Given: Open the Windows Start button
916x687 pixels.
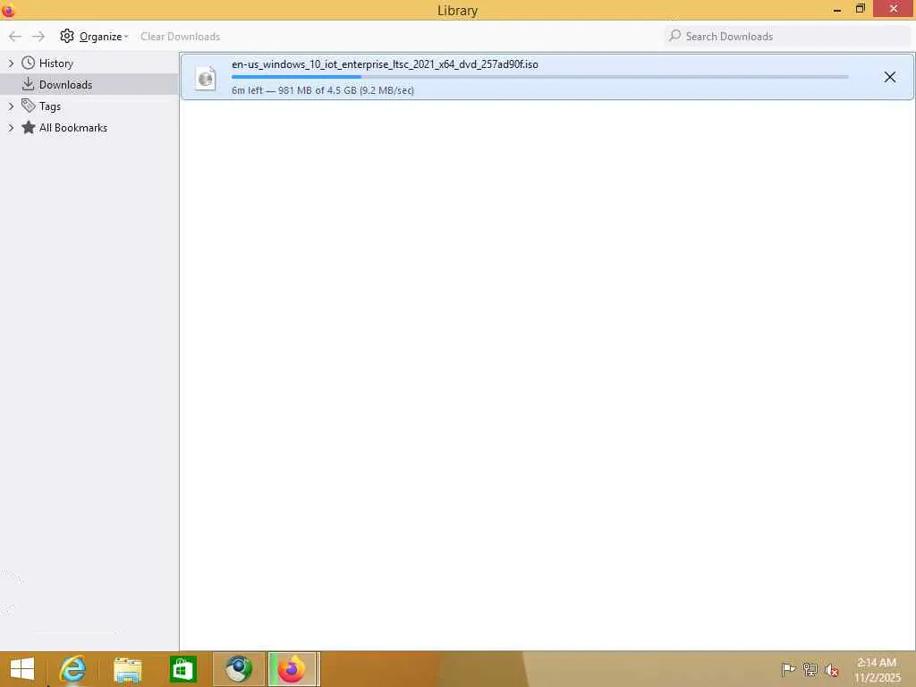Looking at the screenshot, I should click(x=22, y=669).
